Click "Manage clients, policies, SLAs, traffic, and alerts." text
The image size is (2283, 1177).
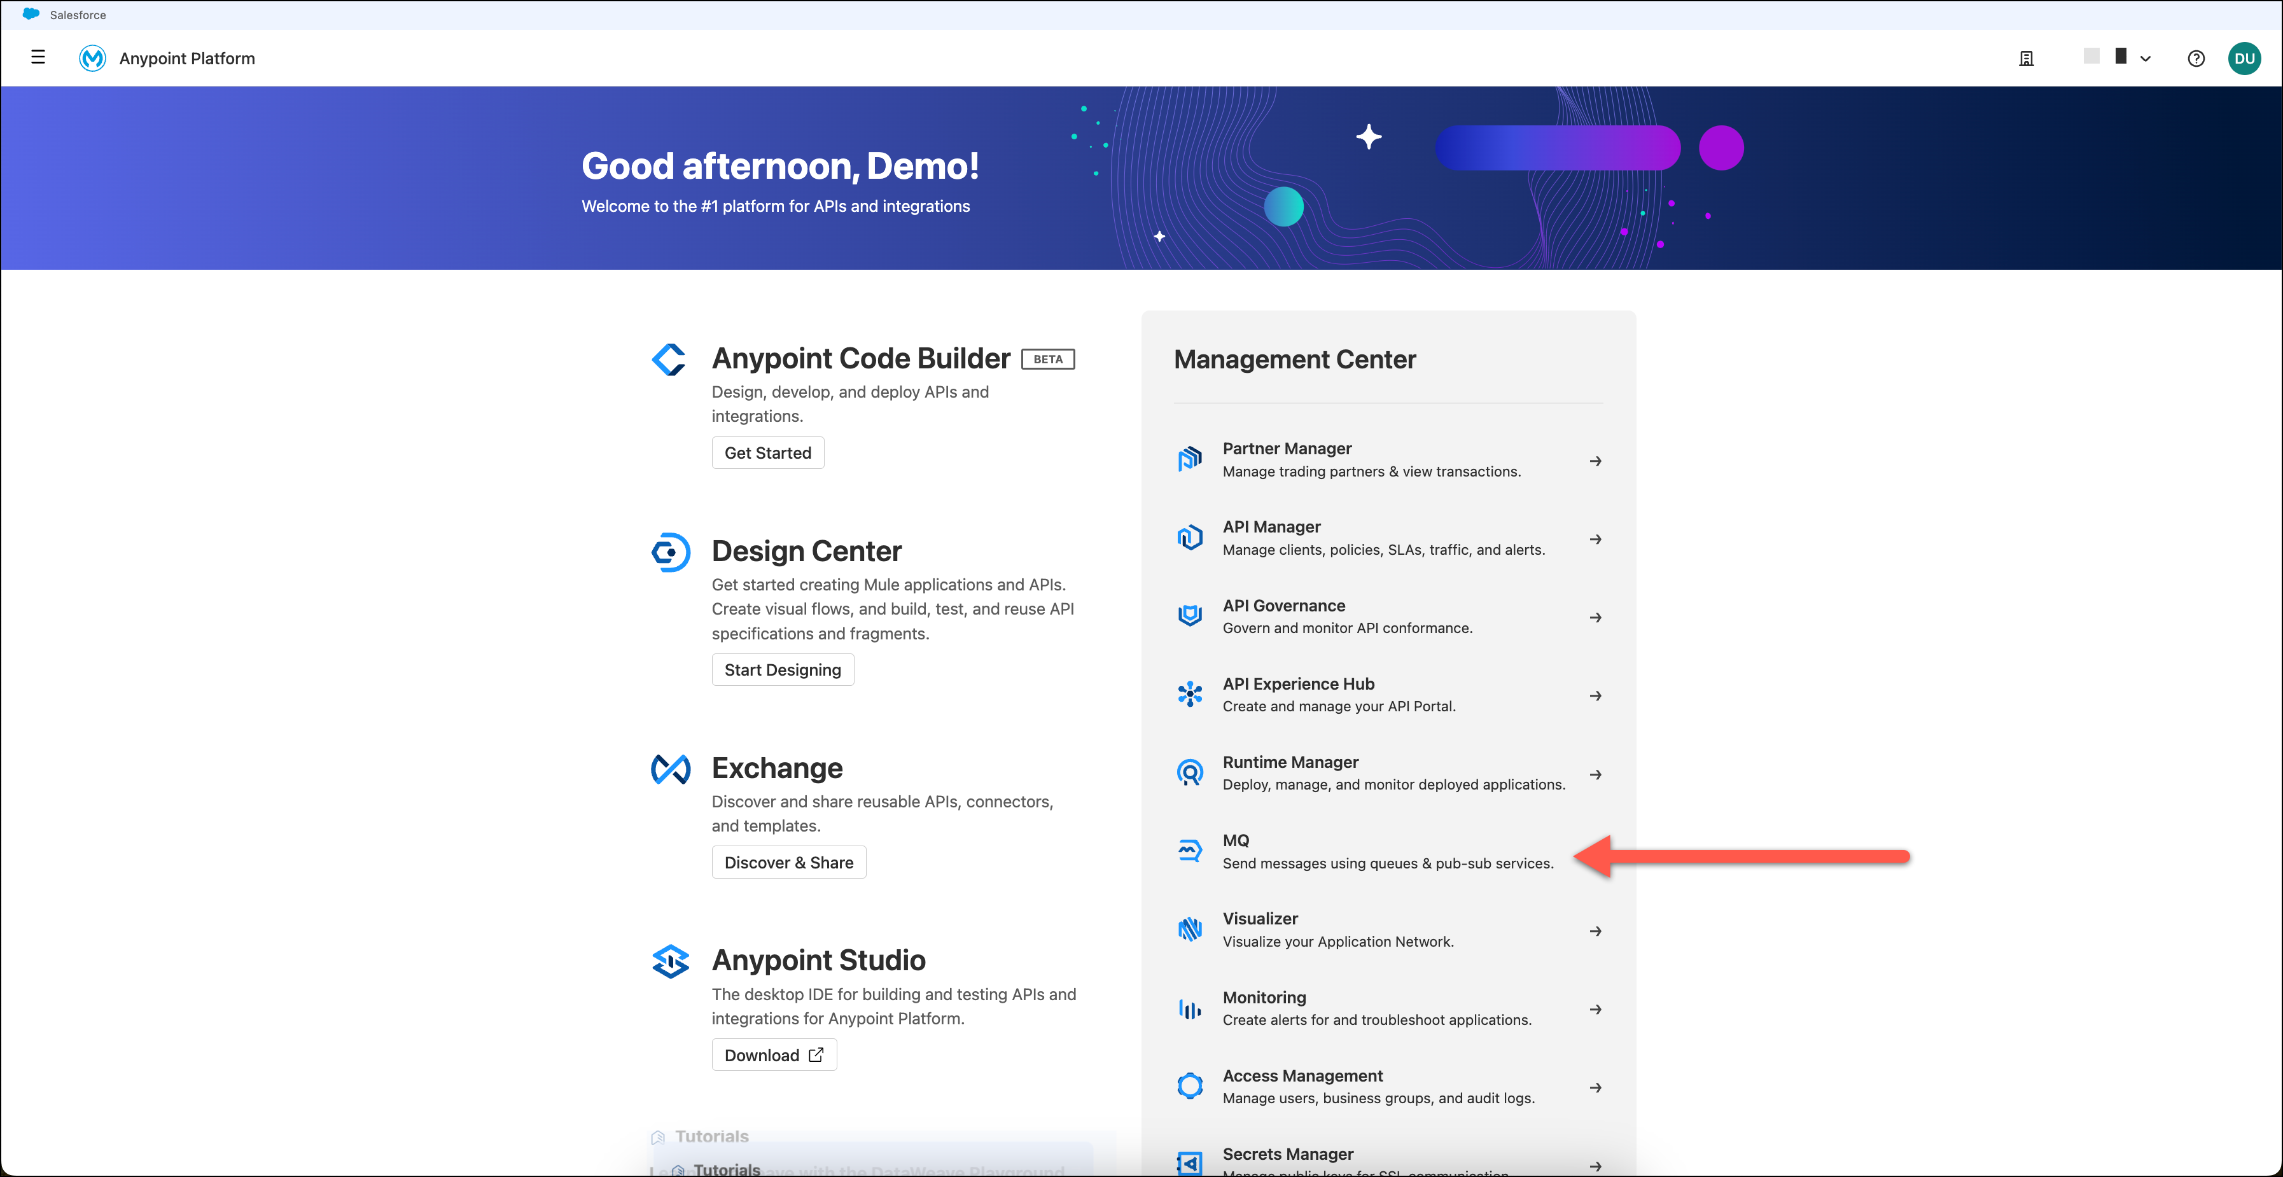click(1385, 550)
